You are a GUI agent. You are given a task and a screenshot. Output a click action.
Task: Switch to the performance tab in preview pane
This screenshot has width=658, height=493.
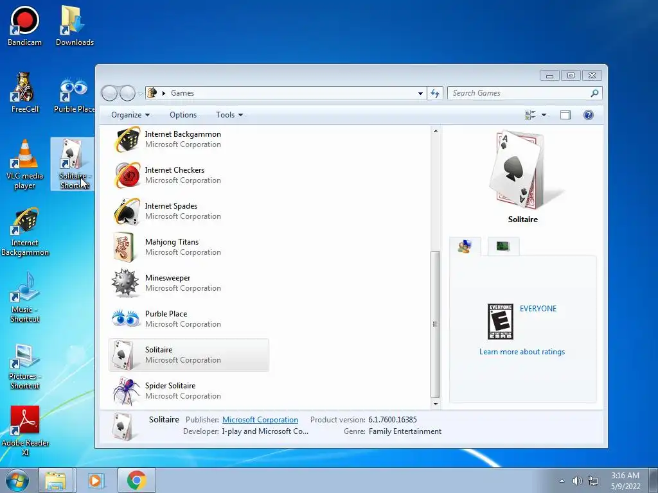click(x=503, y=246)
